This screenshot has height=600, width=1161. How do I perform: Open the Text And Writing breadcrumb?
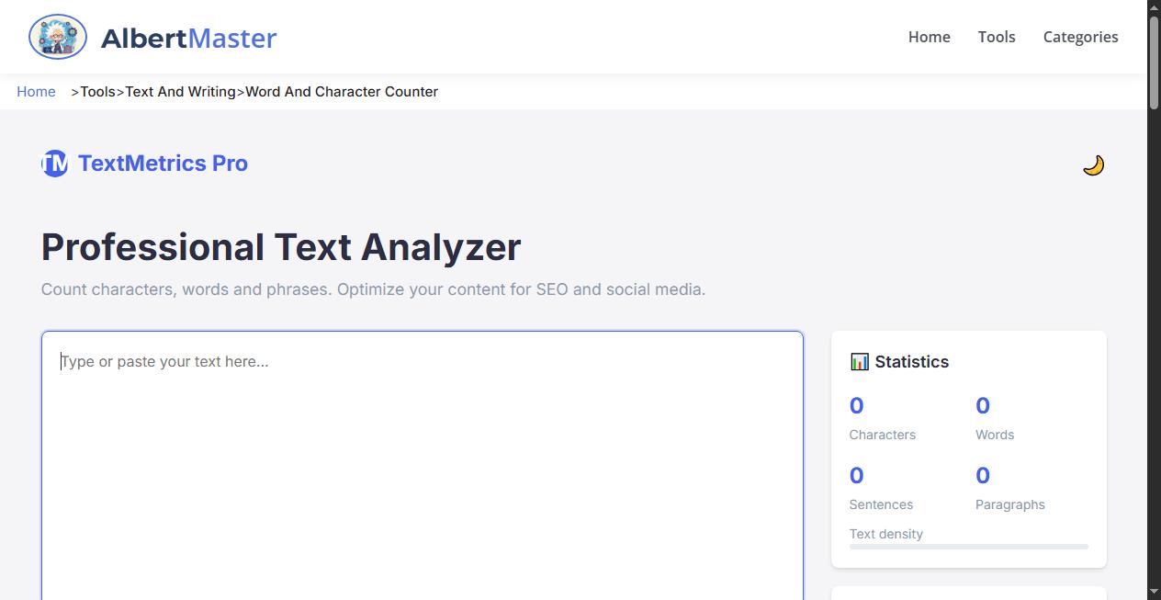[180, 91]
